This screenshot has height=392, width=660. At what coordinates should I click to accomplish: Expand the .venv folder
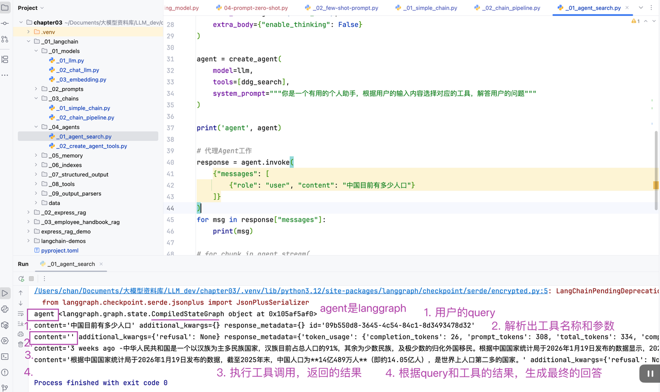(29, 32)
